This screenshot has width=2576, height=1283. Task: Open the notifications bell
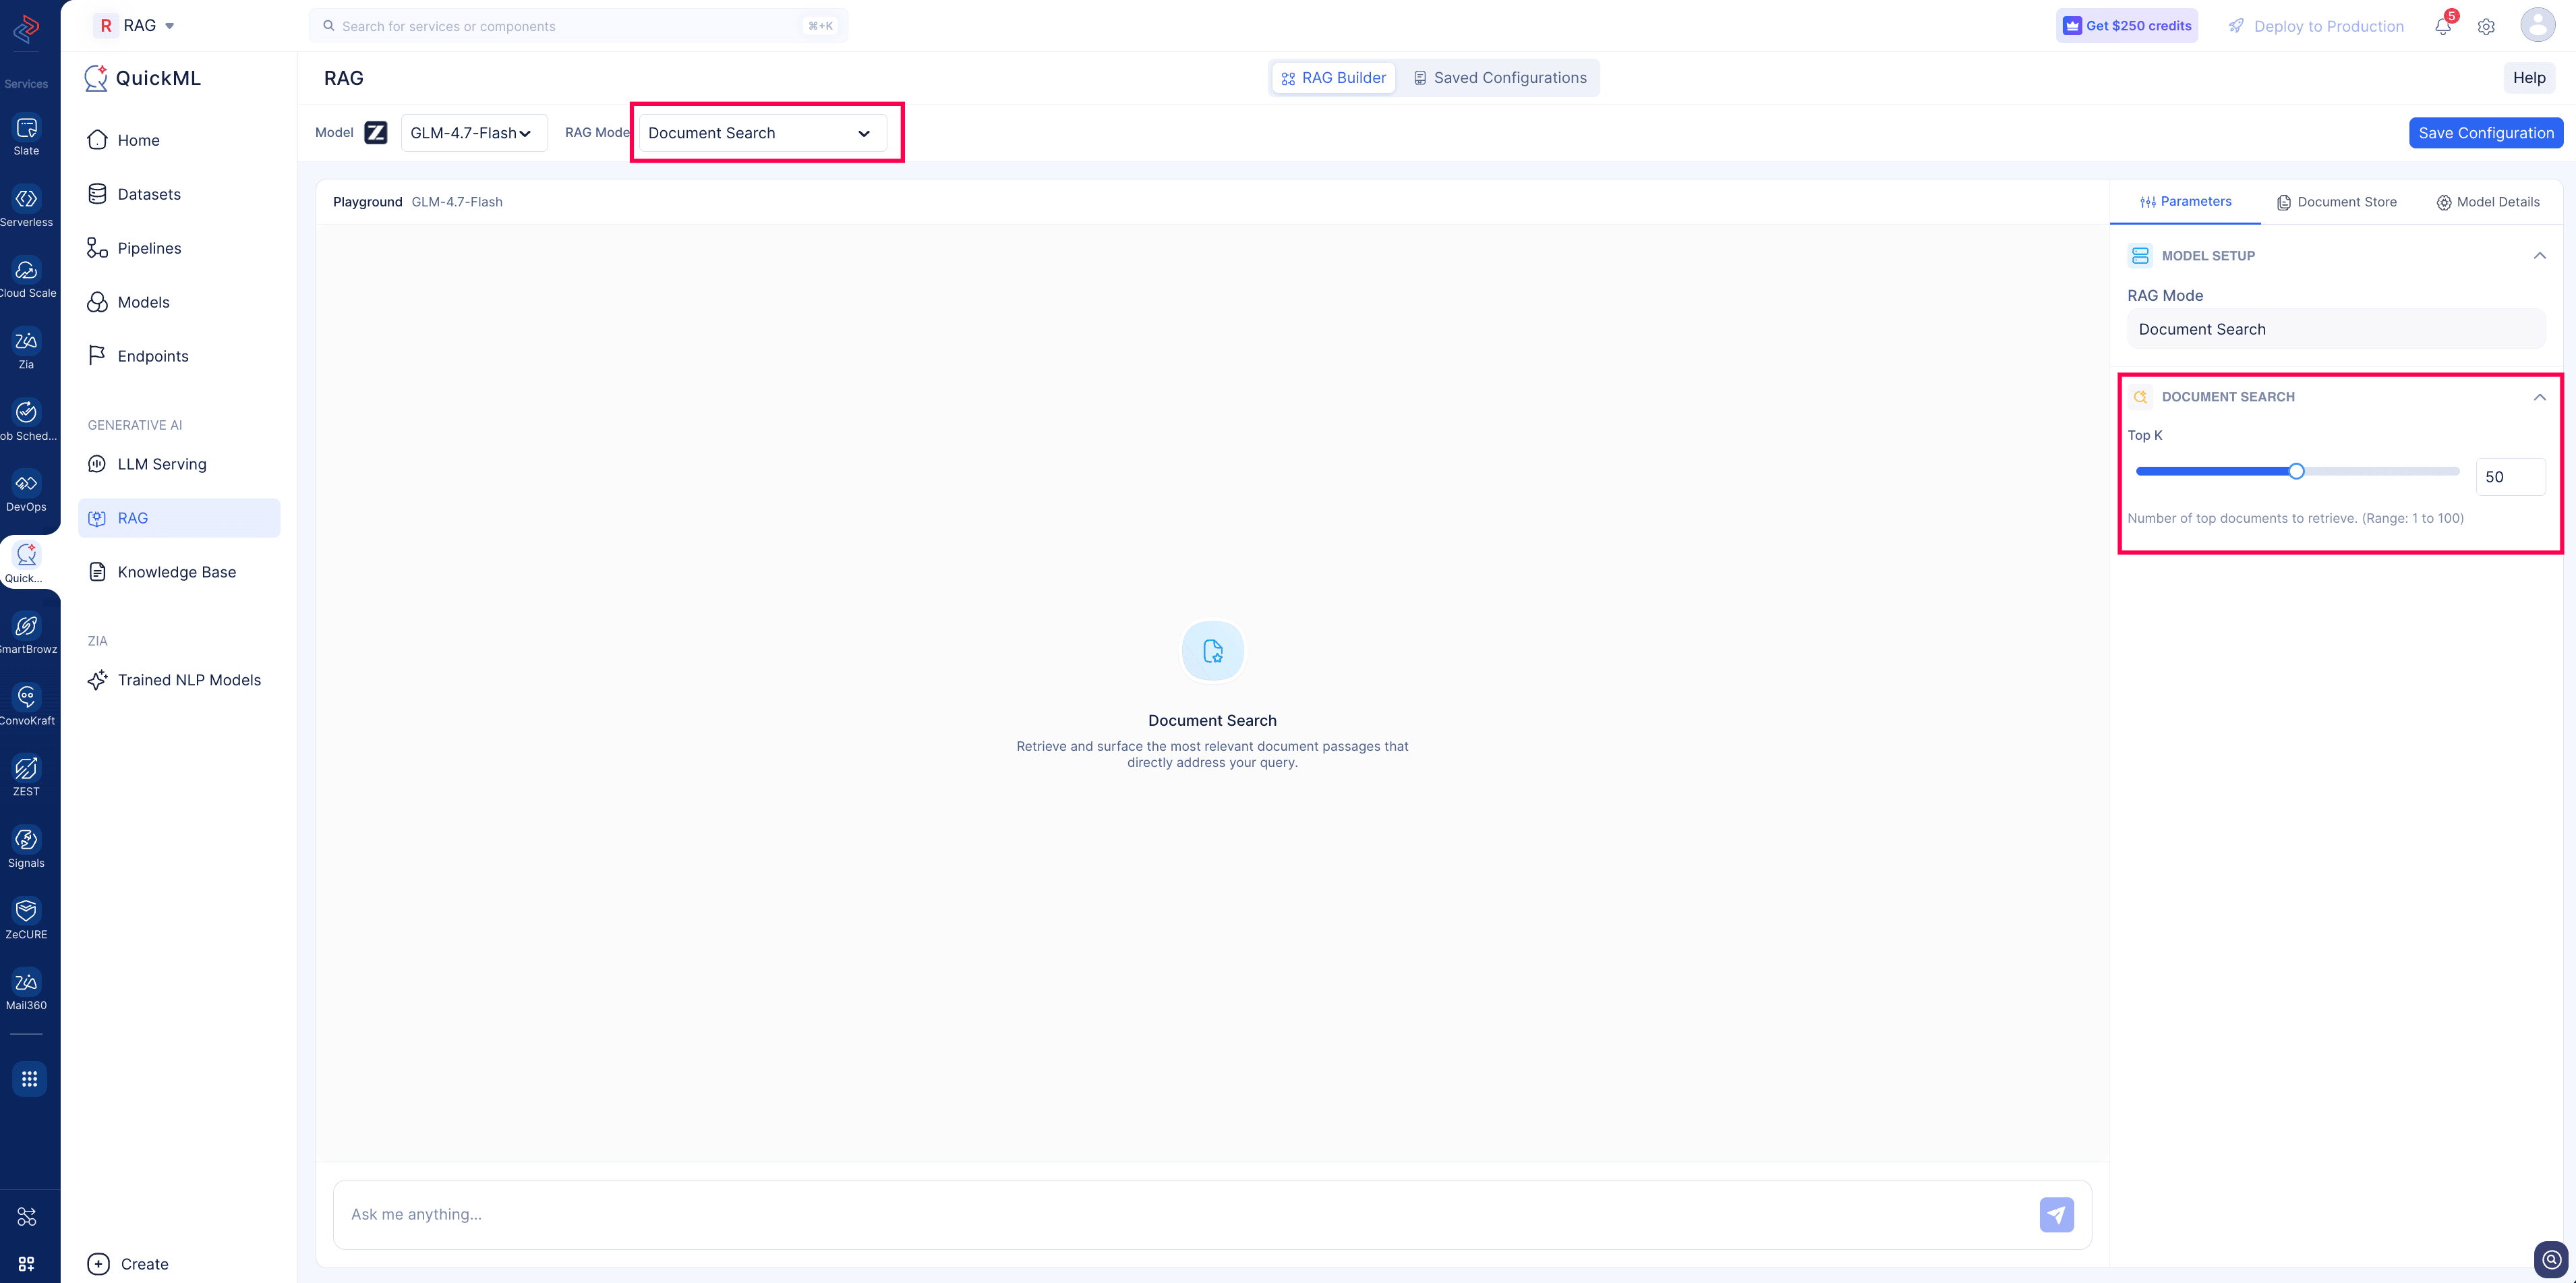[x=2443, y=27]
